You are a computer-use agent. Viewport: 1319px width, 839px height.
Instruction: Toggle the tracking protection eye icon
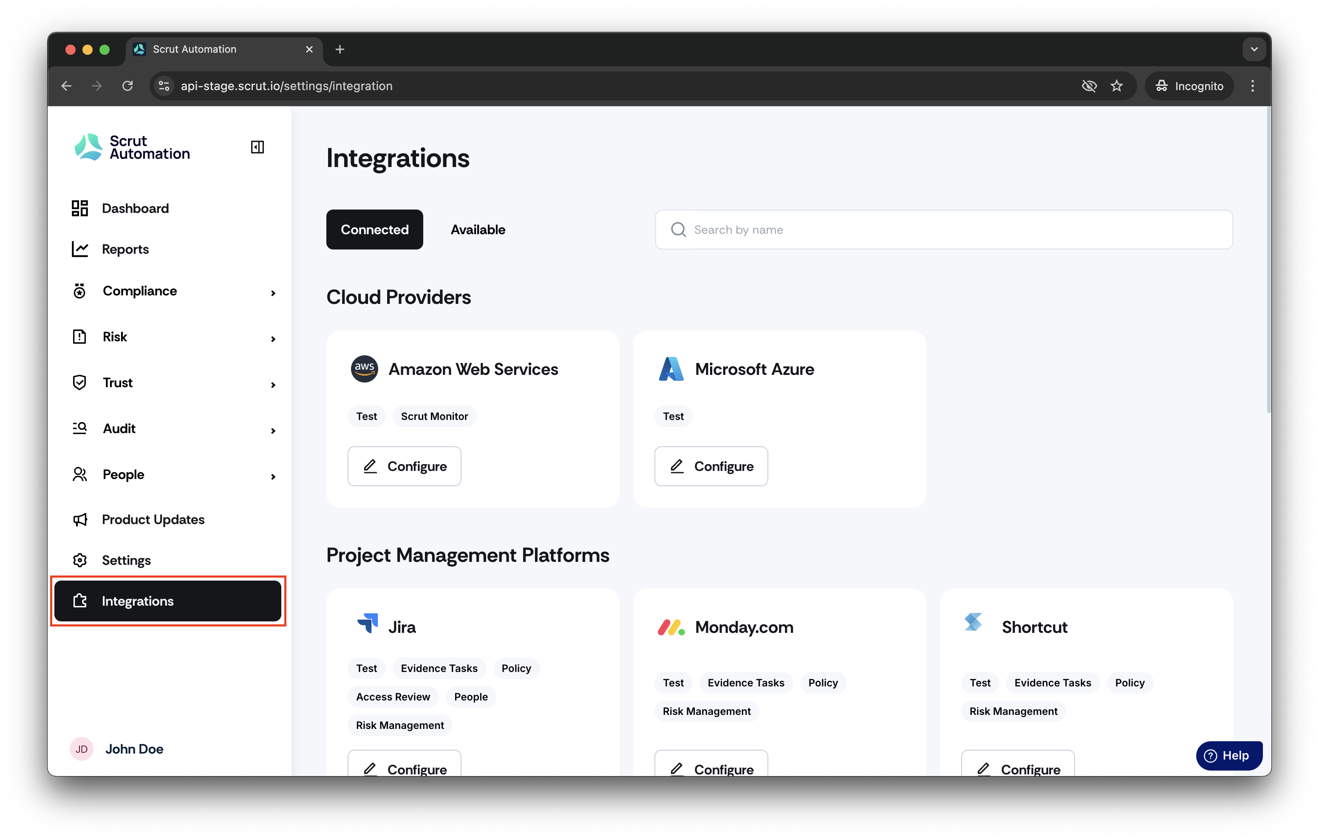point(1089,86)
